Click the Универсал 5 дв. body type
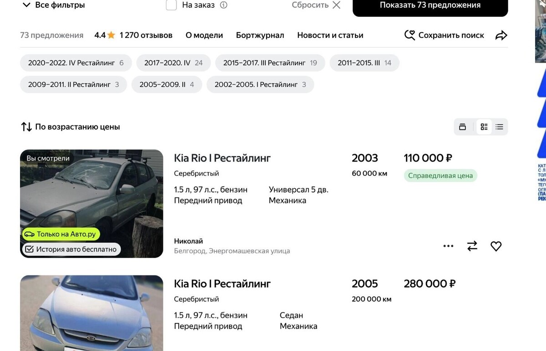This screenshot has width=546, height=351. pyautogui.click(x=298, y=190)
